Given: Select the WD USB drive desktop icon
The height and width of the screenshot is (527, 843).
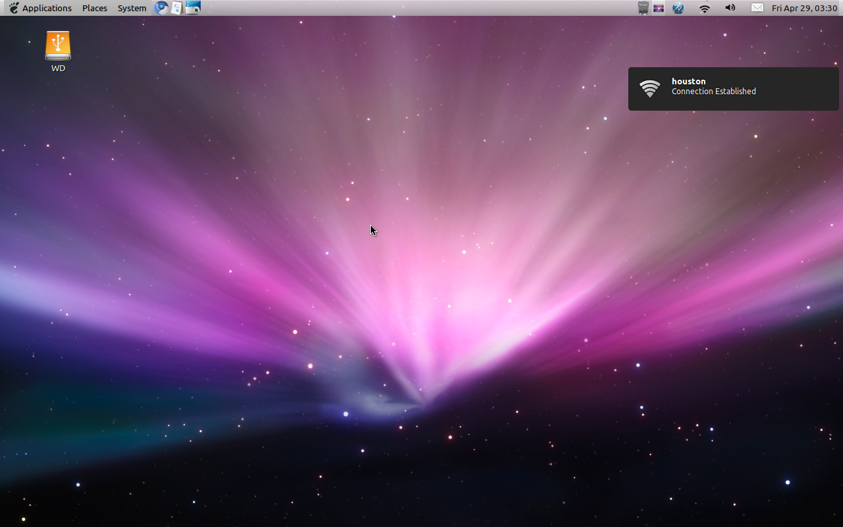Looking at the screenshot, I should (58, 45).
